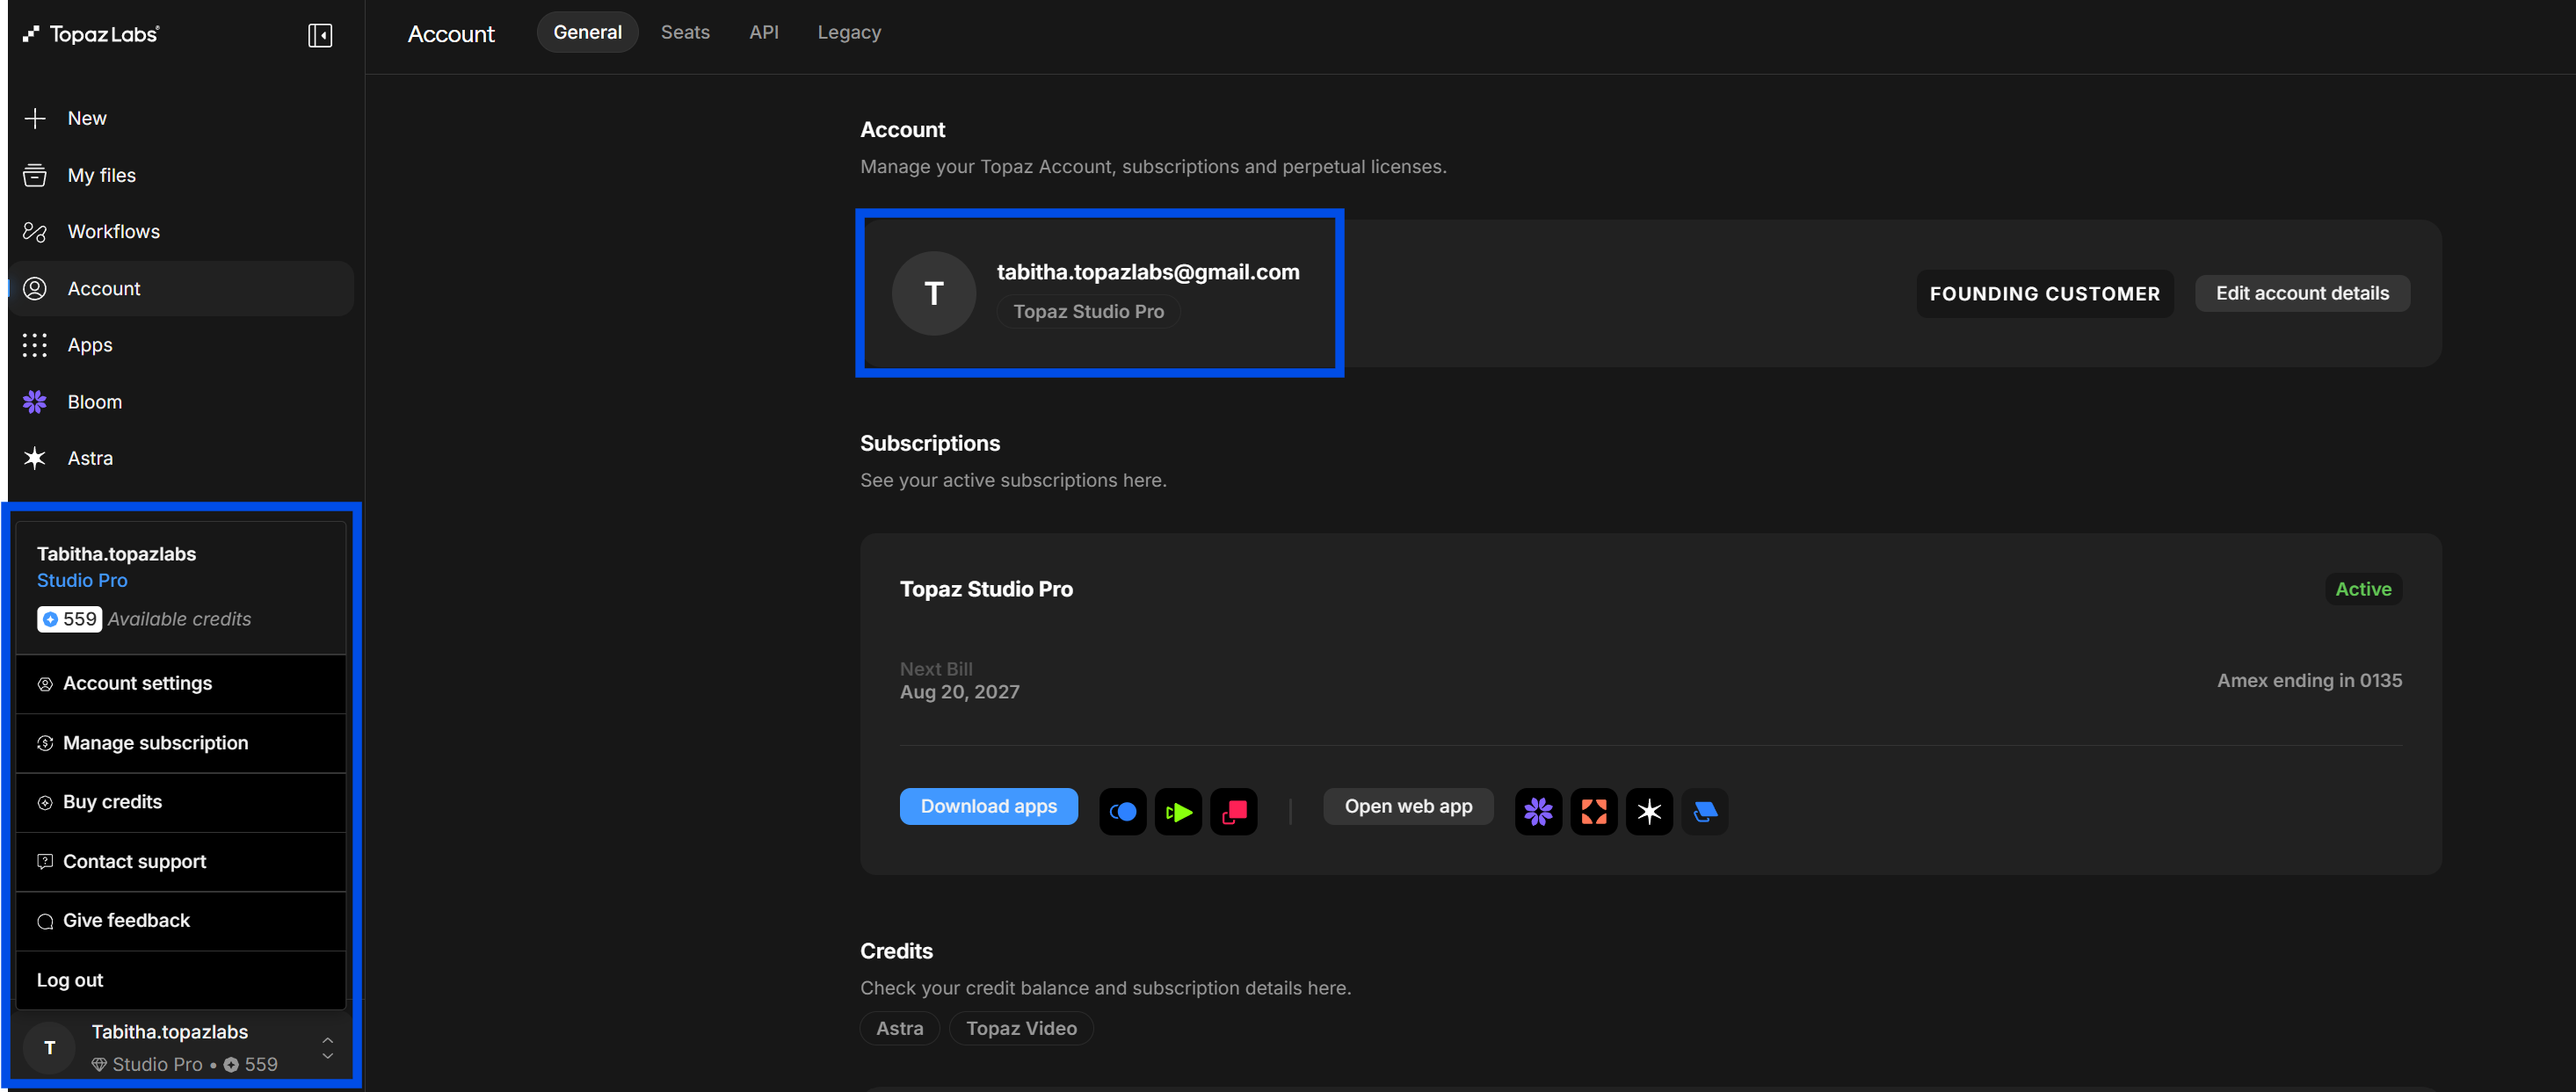The width and height of the screenshot is (2576, 1092).
Task: Switch to the Seats tab
Action: (685, 32)
